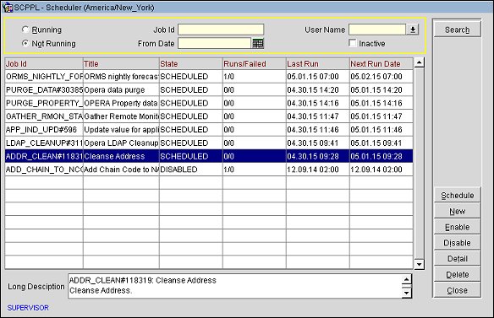The height and width of the screenshot is (318, 494).
Task: Select the PURGE_DATA#30385 job row
Action: tap(209, 90)
